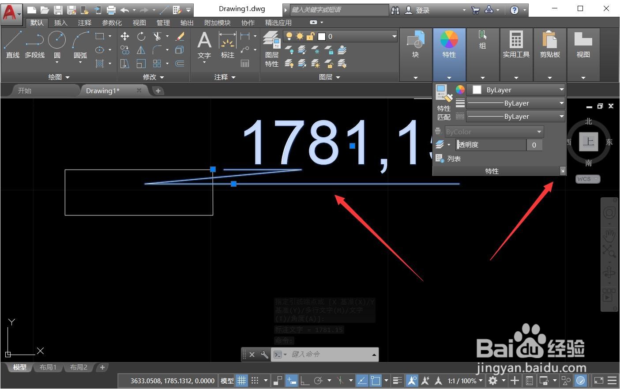
Task: Switch to the Insert (插入) ribbon tab
Action: coord(60,23)
